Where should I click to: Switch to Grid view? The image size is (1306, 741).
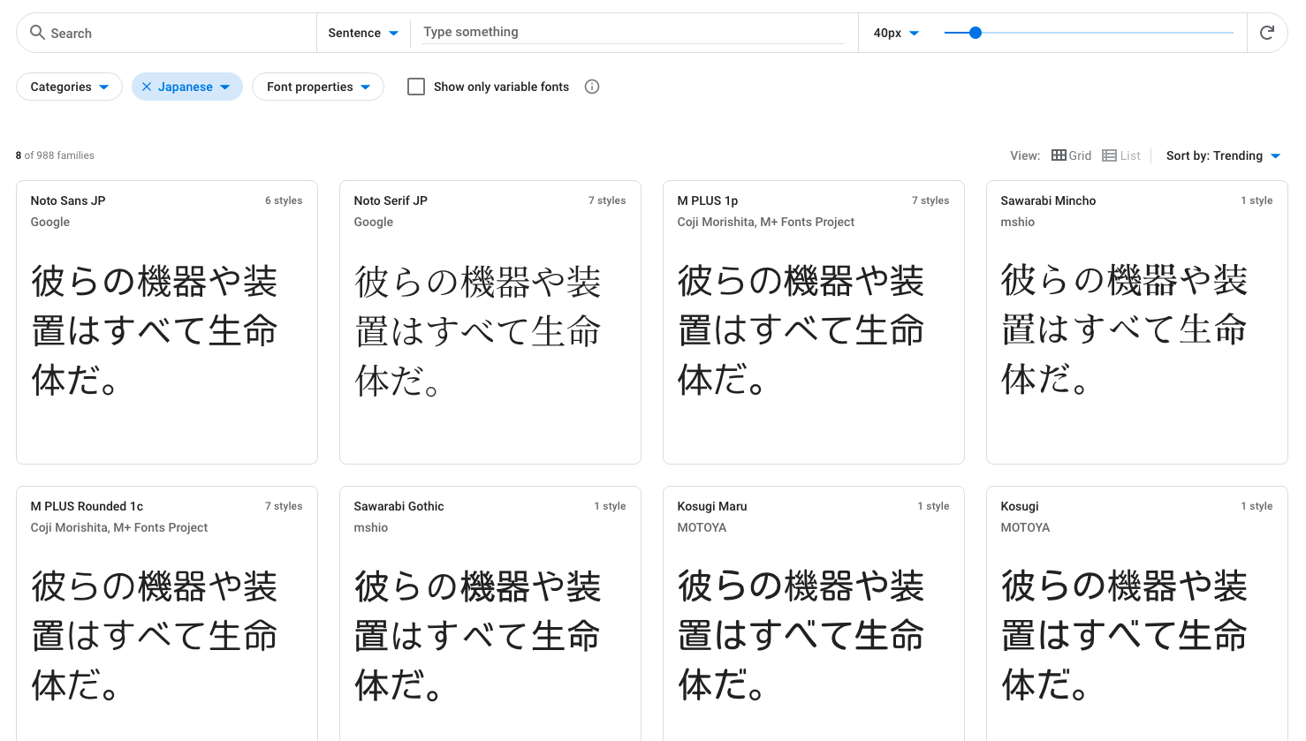pos(1072,155)
